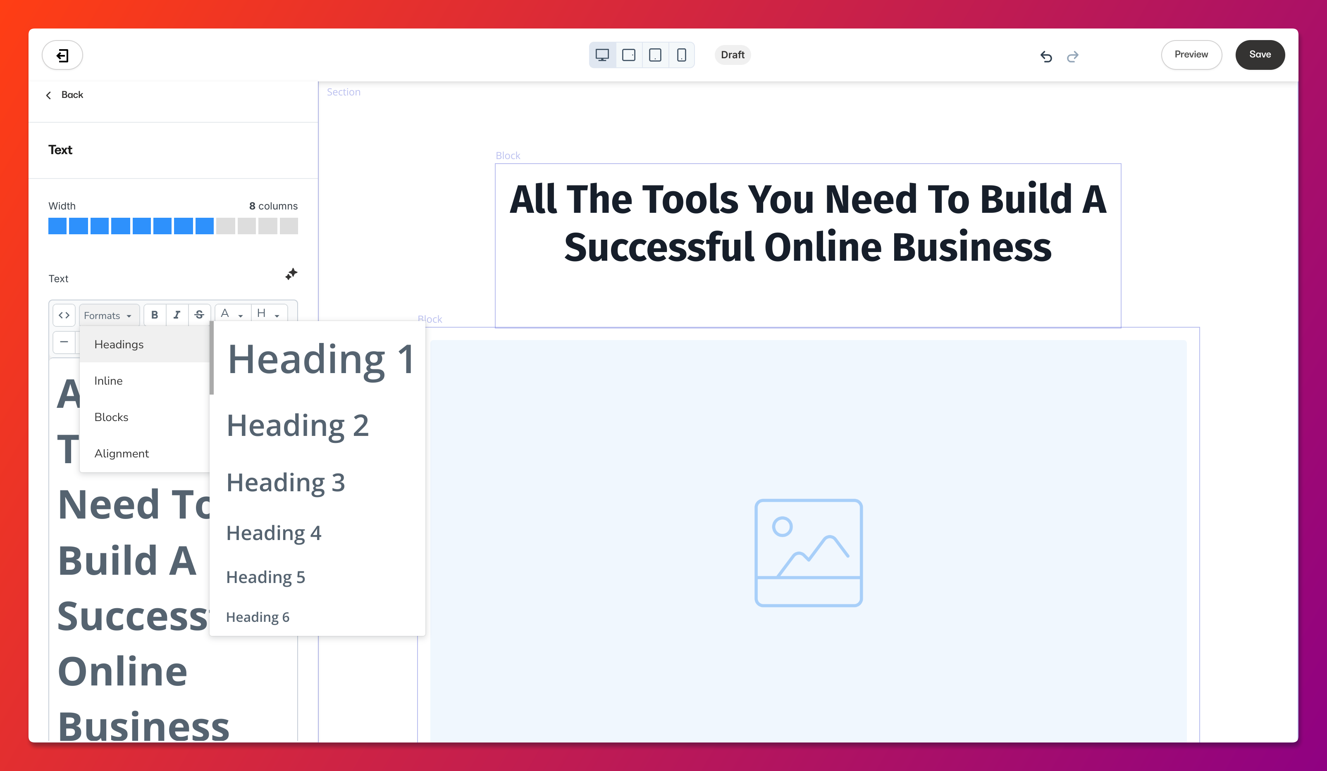Insert a horizontal line

[64, 342]
